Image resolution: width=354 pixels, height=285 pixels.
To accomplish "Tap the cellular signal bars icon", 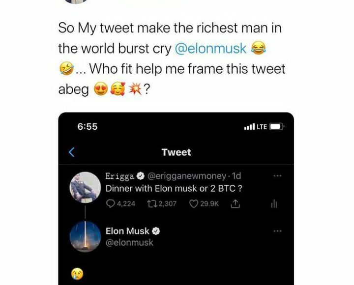I will pyautogui.click(x=249, y=127).
